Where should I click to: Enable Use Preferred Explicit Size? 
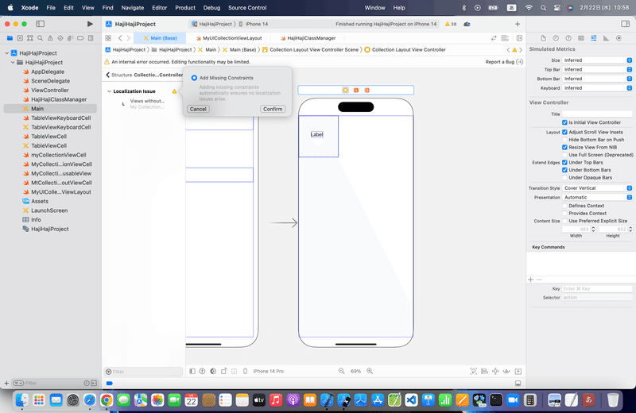pyautogui.click(x=564, y=222)
